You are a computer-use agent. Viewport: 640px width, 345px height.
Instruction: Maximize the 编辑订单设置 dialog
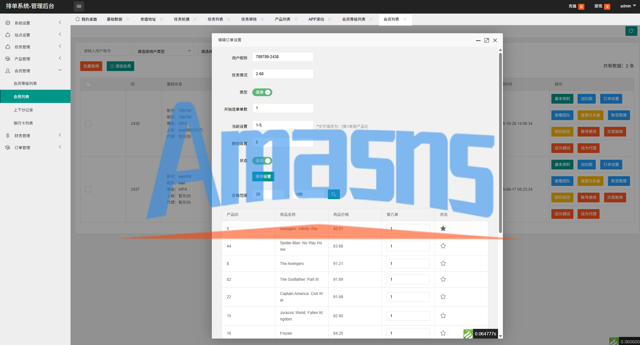coord(486,40)
